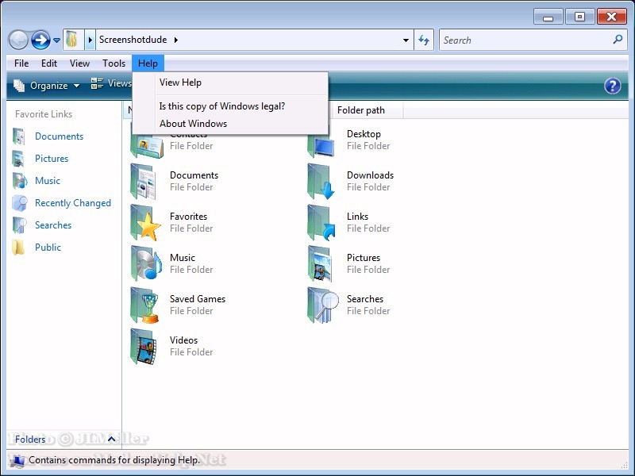
Task: Select the Contacts folder icon
Action: (147, 146)
